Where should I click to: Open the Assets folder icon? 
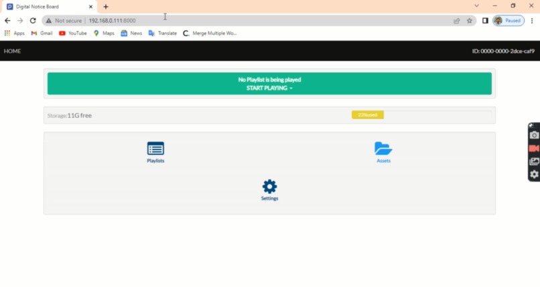(x=383, y=148)
